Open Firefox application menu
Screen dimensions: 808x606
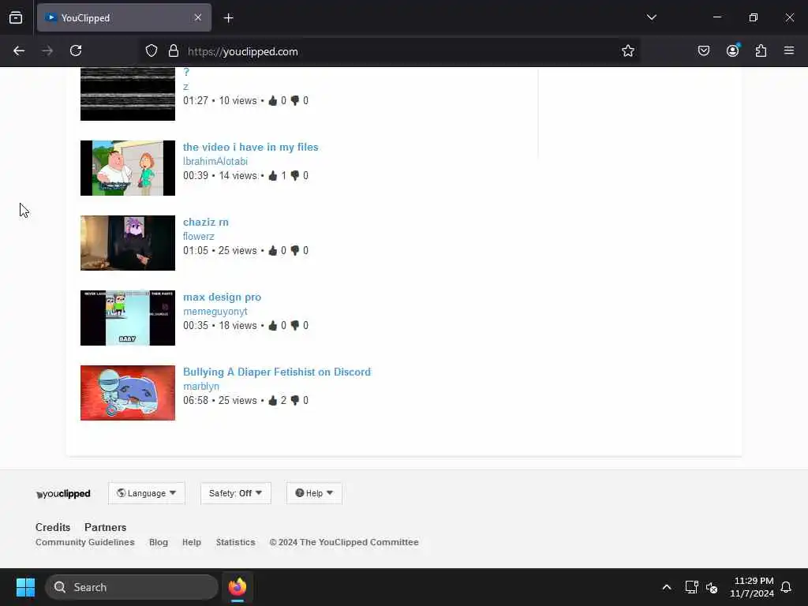pyautogui.click(x=789, y=51)
